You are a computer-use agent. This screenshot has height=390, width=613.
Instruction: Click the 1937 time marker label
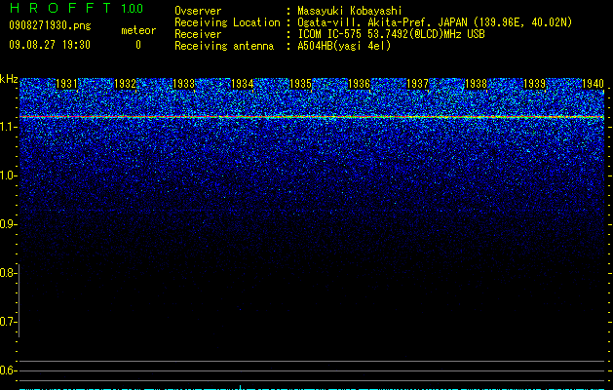point(417,84)
